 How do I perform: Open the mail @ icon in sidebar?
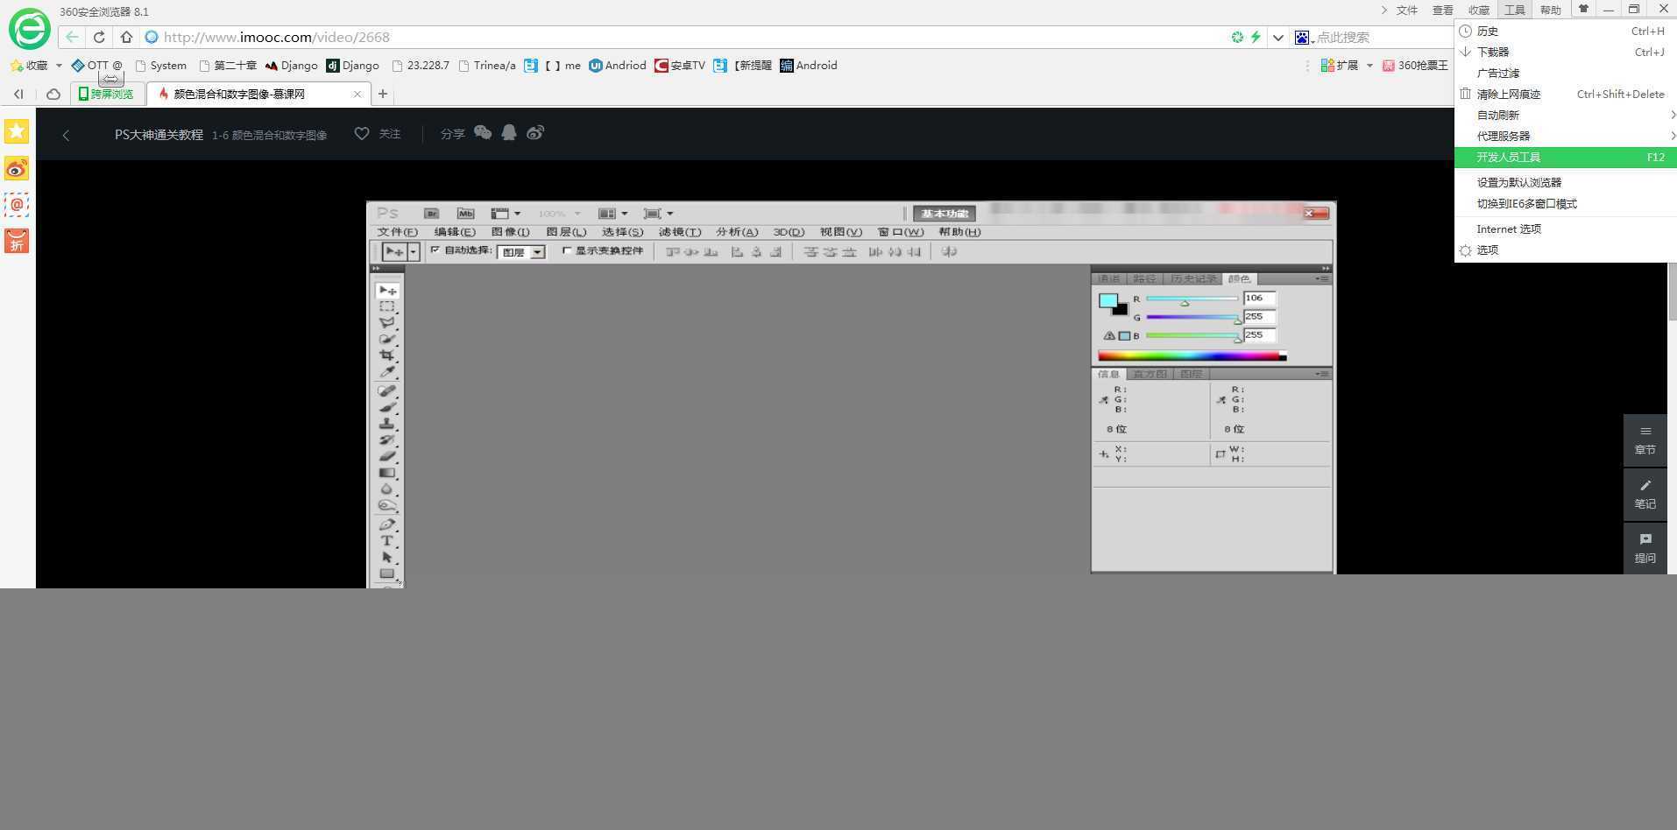[17, 205]
